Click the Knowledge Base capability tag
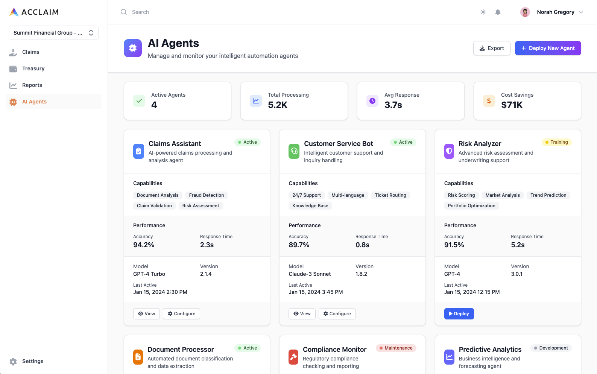 pos(310,206)
